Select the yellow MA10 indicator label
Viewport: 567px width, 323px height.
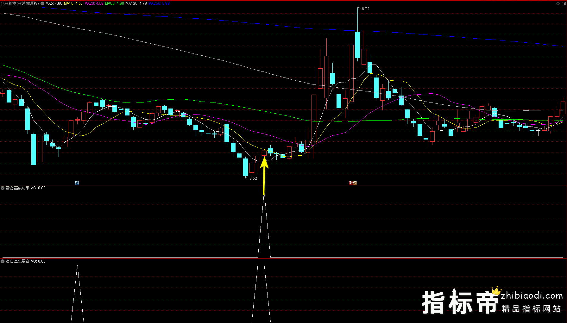73,3
